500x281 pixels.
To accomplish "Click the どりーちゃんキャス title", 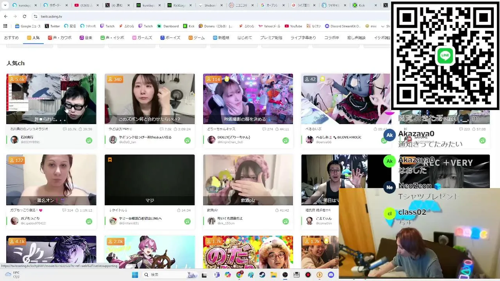I will pos(221,129).
